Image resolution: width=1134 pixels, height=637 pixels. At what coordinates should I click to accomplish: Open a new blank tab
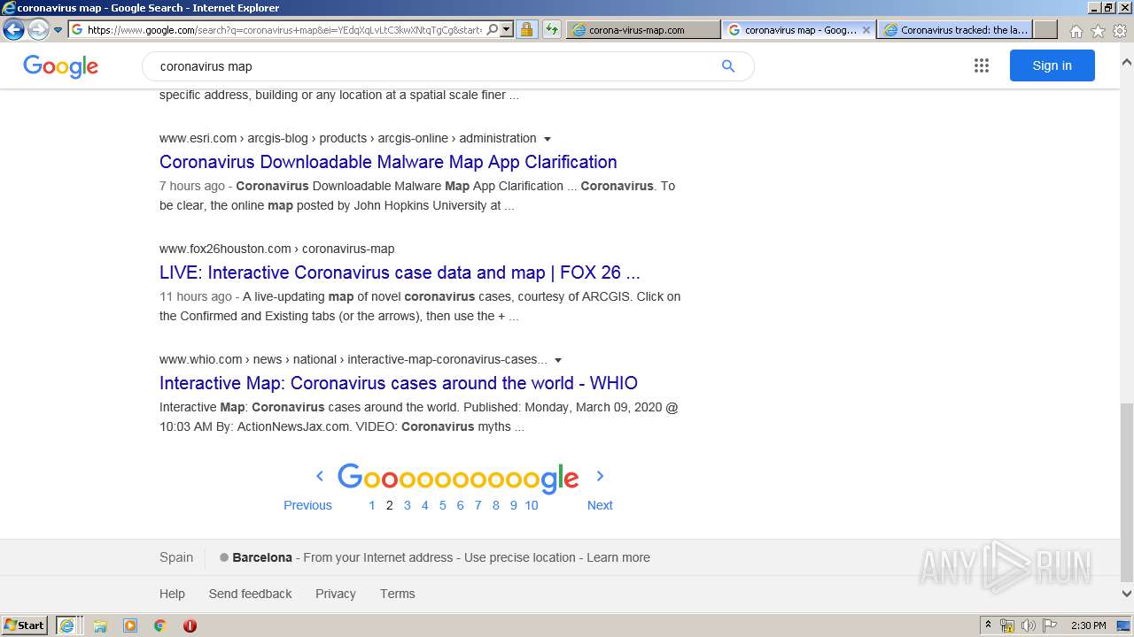pyautogui.click(x=1045, y=29)
